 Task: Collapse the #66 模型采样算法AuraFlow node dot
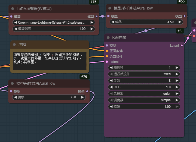coord(110,8)
